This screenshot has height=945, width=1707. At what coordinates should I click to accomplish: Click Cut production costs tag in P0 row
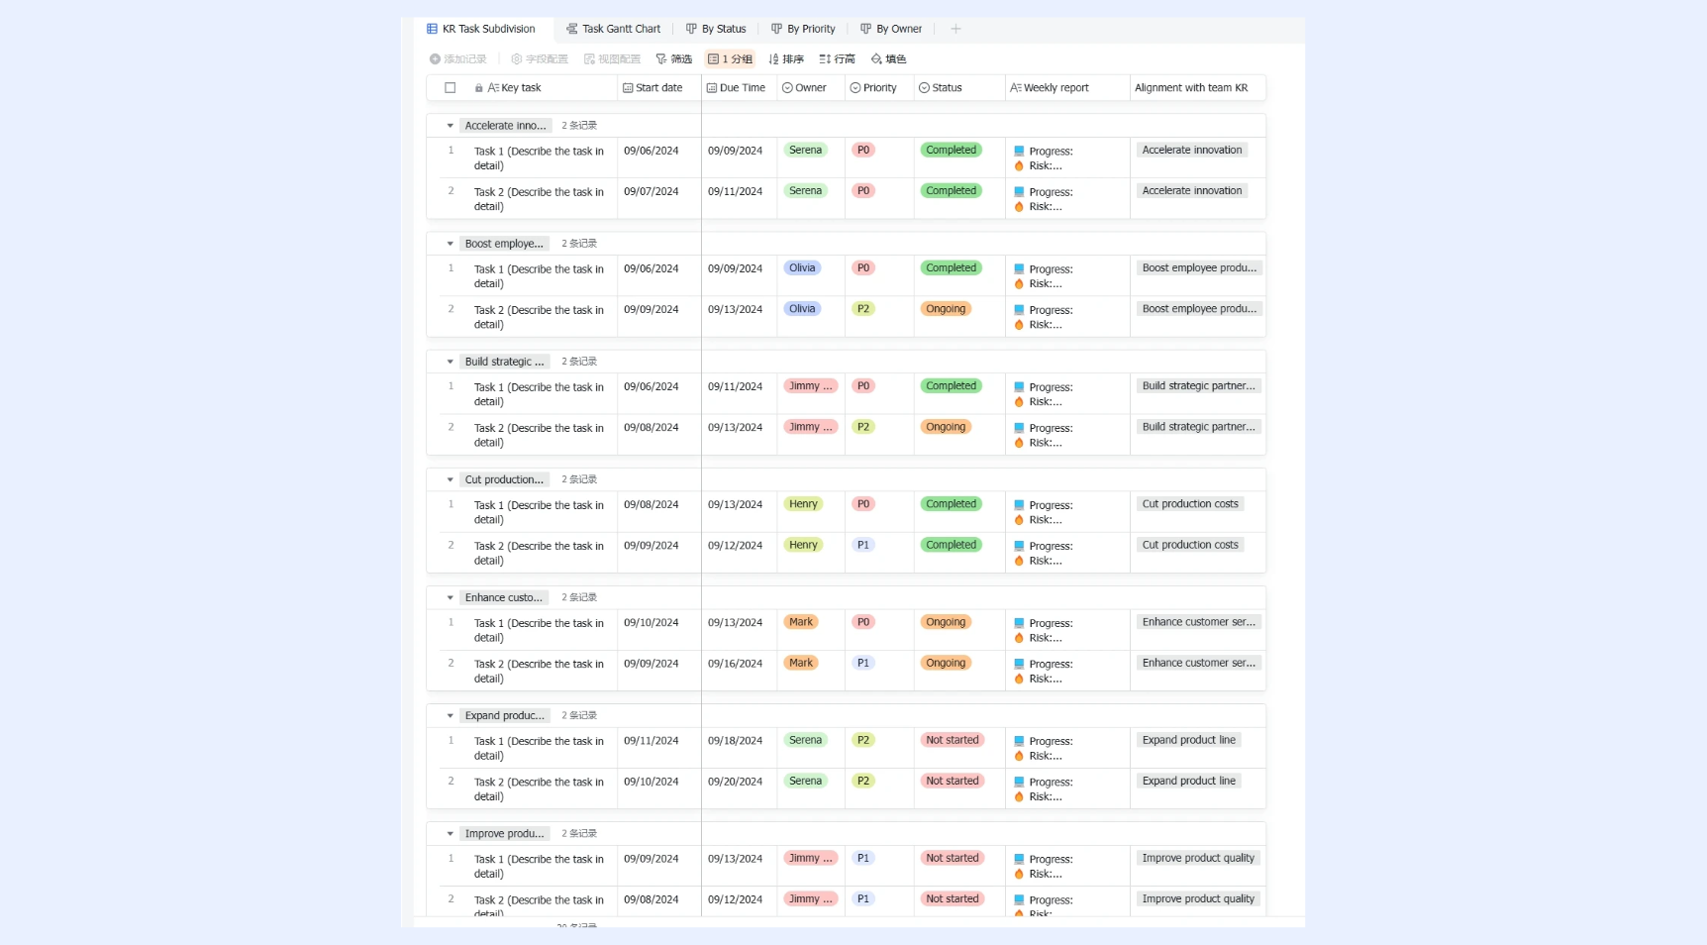click(1190, 504)
